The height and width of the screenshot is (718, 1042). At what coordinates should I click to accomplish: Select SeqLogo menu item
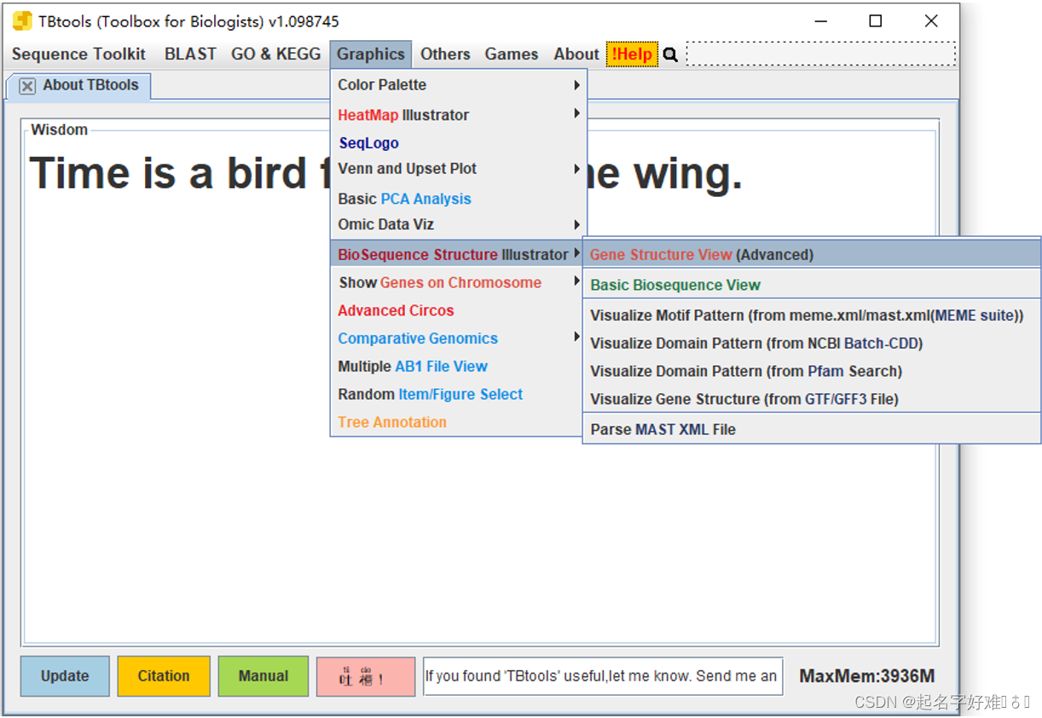click(459, 143)
